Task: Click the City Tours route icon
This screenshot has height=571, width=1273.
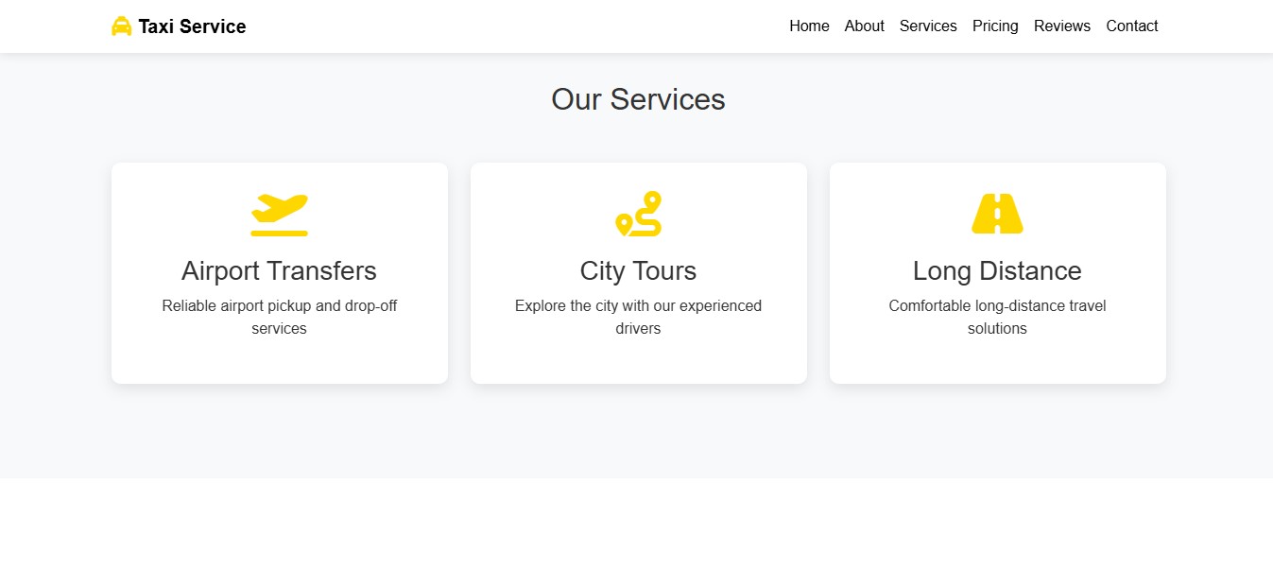Action: (638, 214)
